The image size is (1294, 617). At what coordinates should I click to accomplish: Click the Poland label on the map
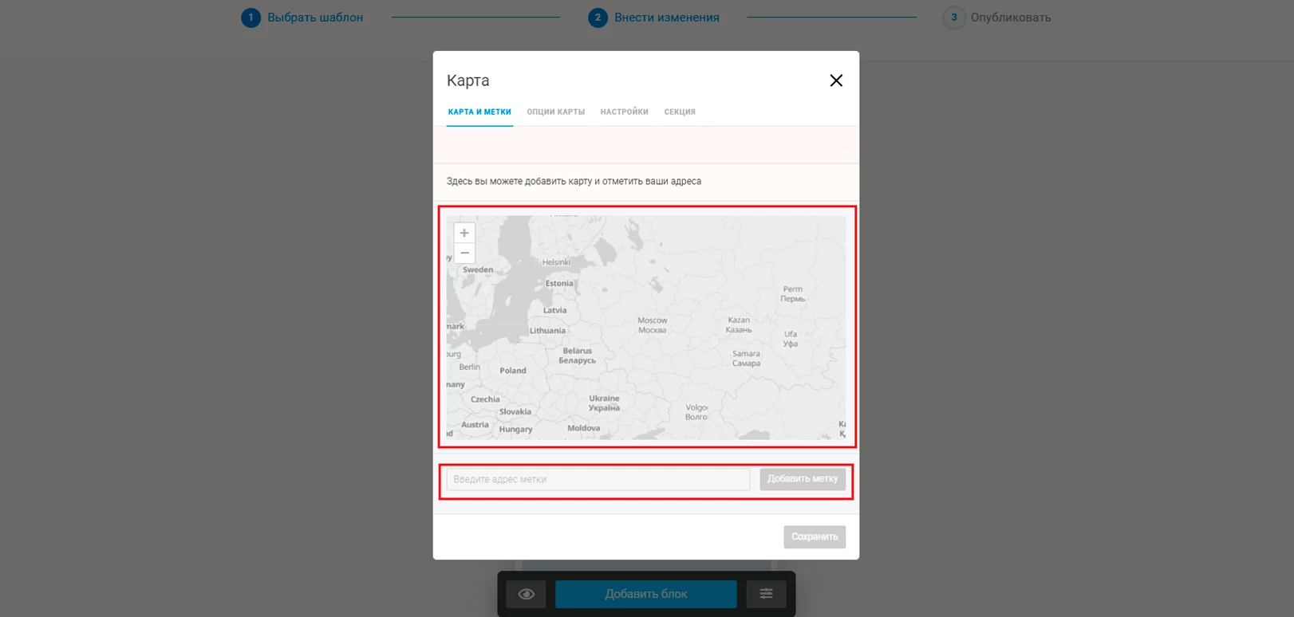[513, 371]
